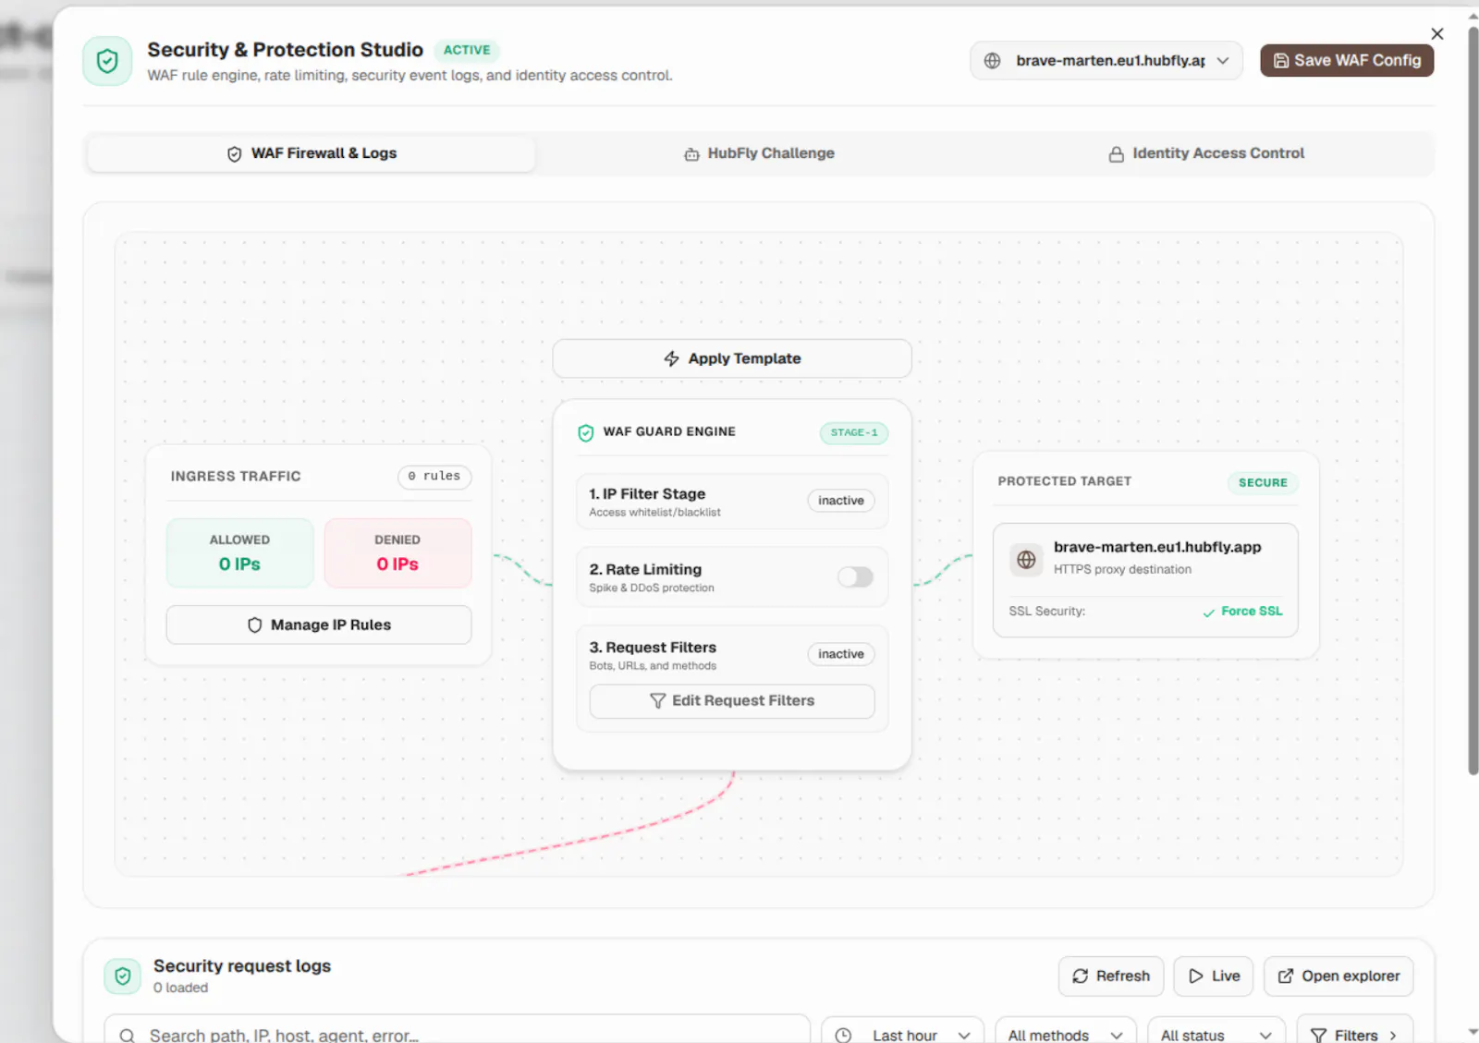The height and width of the screenshot is (1043, 1479).
Task: Toggle the Rate Limiting switch
Action: (x=855, y=577)
